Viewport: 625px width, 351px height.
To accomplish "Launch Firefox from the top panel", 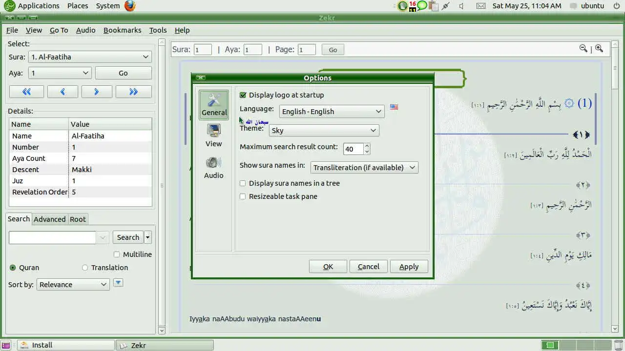I will tap(130, 6).
